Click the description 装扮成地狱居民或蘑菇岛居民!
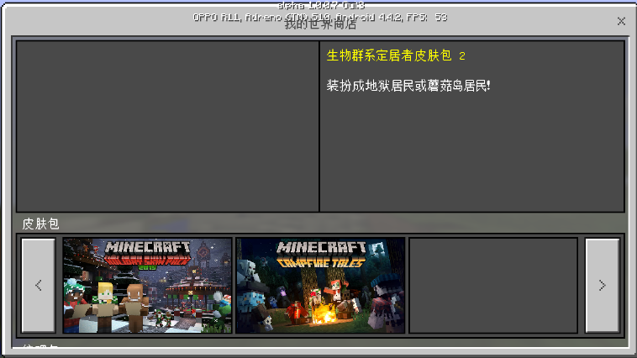Screen dimensions: 637x358 tap(408, 86)
